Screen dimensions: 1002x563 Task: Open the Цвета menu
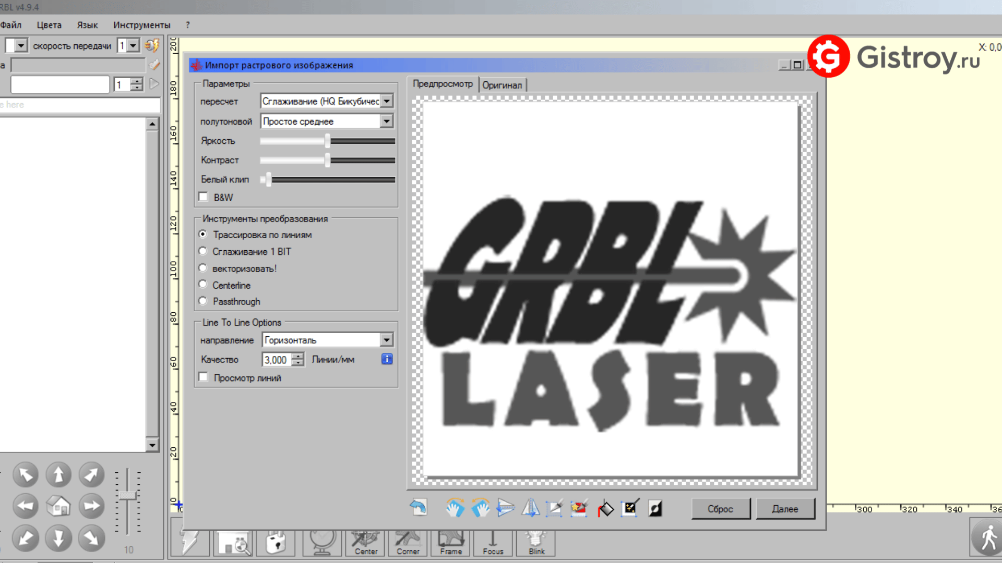(x=49, y=25)
